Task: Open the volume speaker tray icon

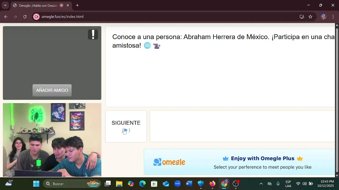Action: point(305,184)
